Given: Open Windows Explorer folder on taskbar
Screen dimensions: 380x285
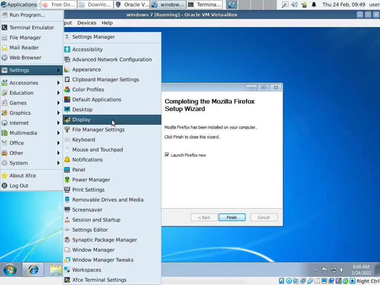Looking at the screenshot, I should (x=56, y=270).
